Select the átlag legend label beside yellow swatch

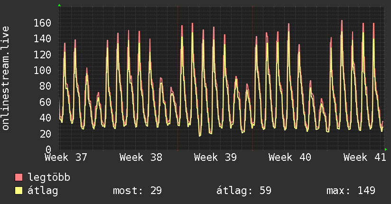coord(43,191)
